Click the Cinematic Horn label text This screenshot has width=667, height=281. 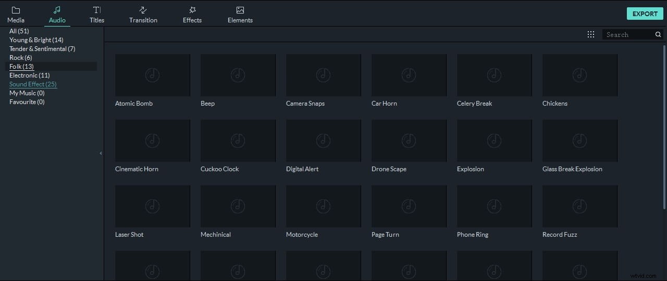point(137,169)
